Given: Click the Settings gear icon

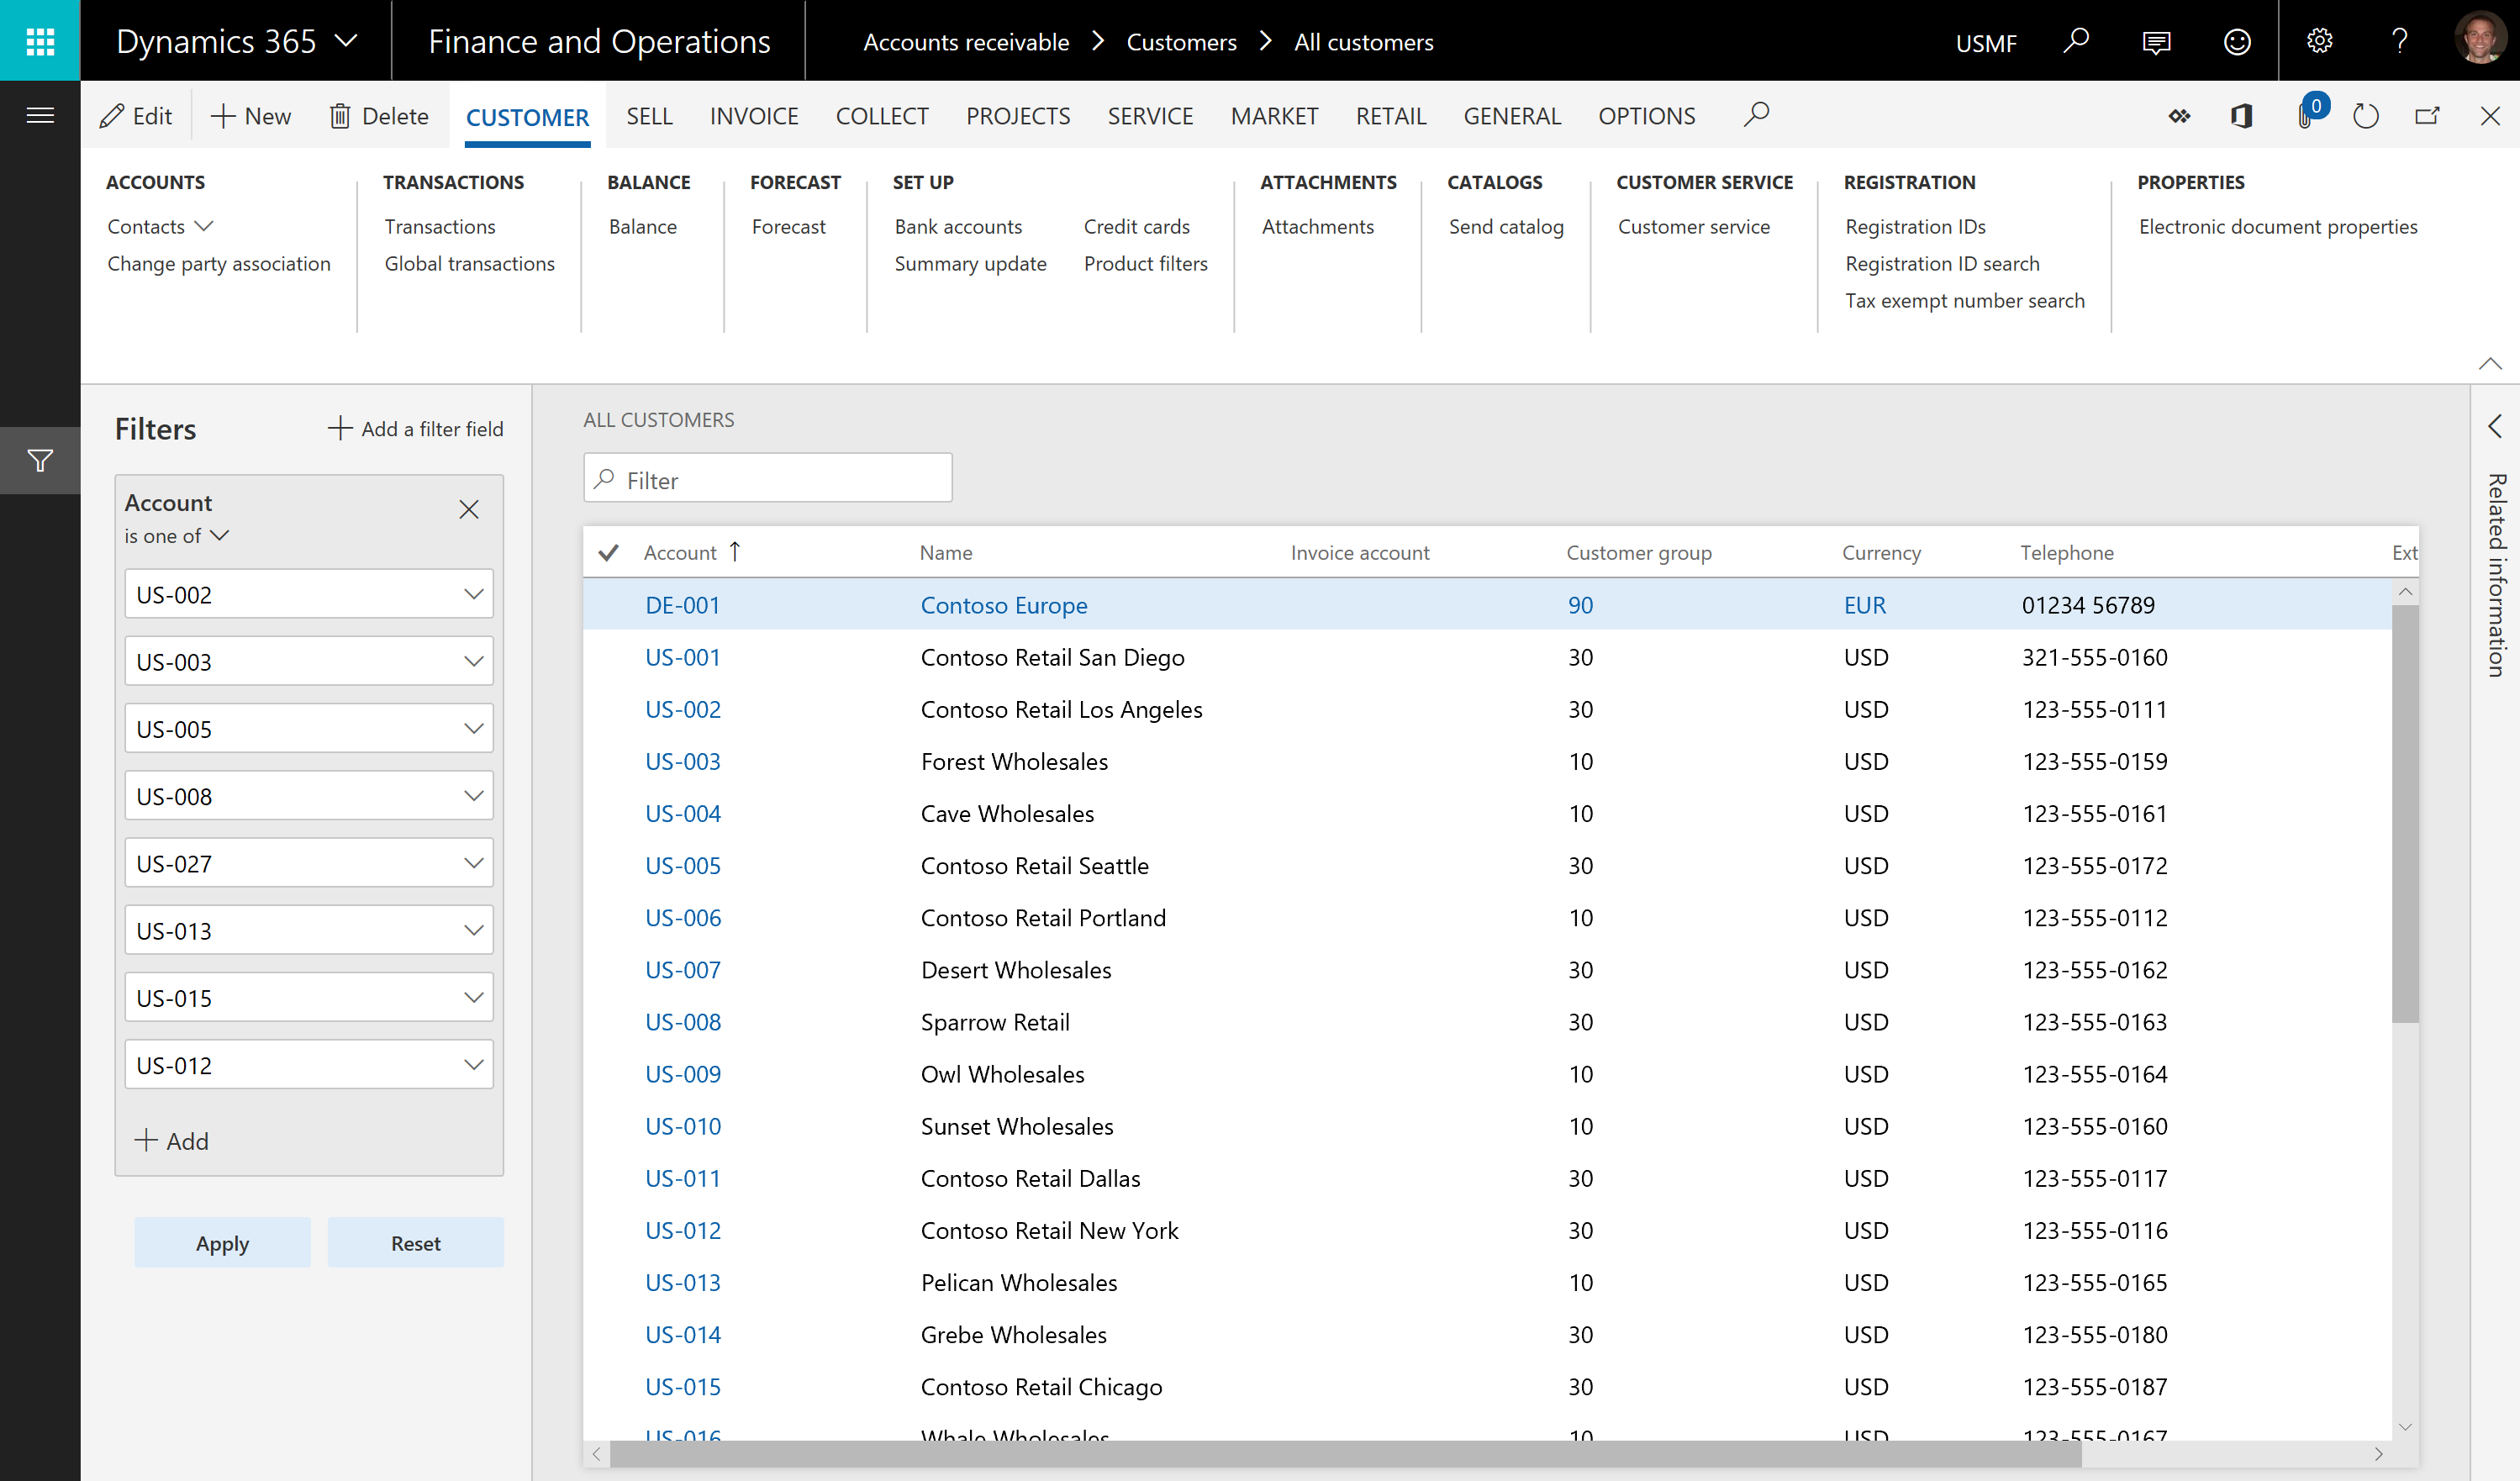Looking at the screenshot, I should pos(2317,39).
